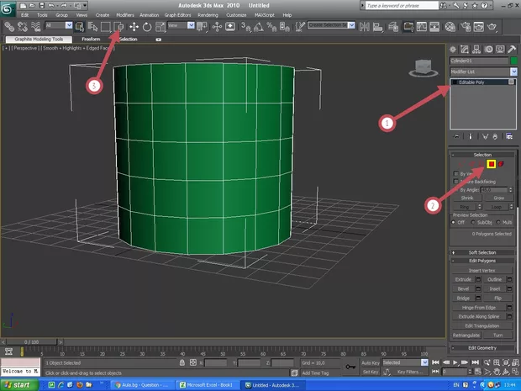Open the Modifiers menu
Viewport: 521px width, 391px height.
pos(124,15)
